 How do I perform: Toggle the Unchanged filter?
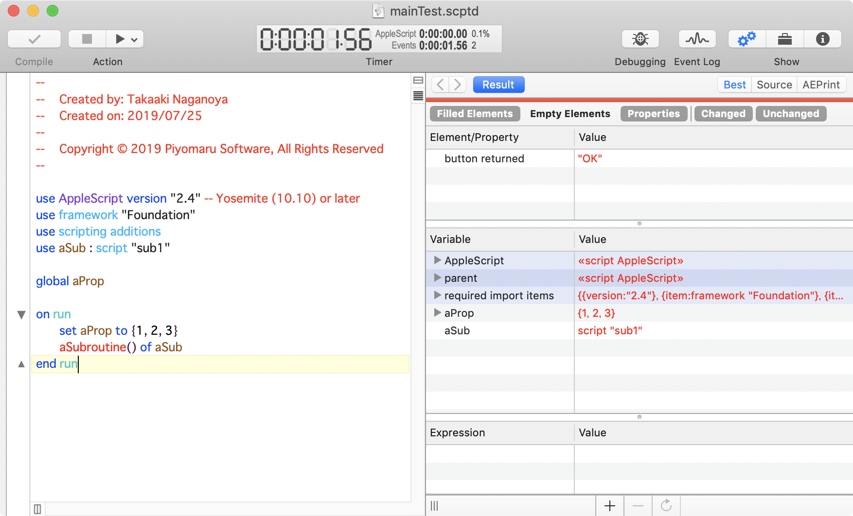pos(790,113)
